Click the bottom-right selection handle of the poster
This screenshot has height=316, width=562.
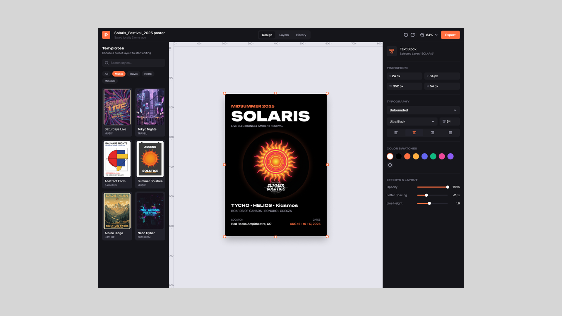point(327,236)
